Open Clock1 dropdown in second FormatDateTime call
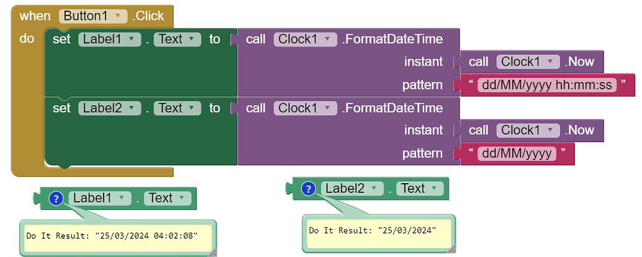The height and width of the screenshot is (257, 642). click(x=327, y=108)
